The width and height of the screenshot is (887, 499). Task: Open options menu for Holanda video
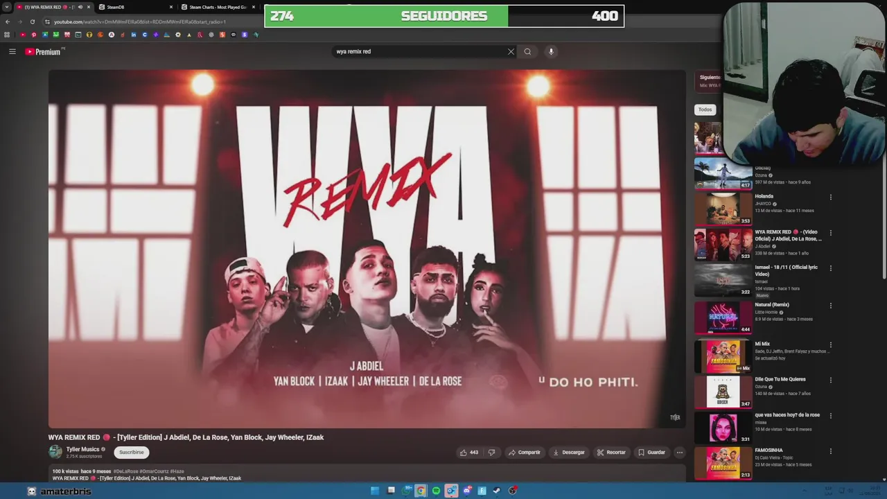(830, 198)
